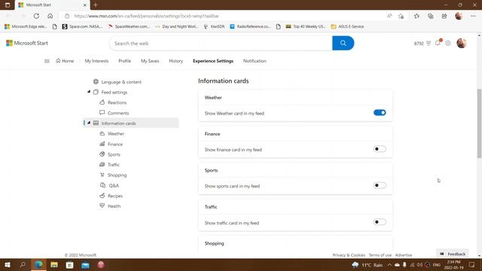Open Privacy & Cookies link
This screenshot has width=482, height=271.
tap(349, 255)
